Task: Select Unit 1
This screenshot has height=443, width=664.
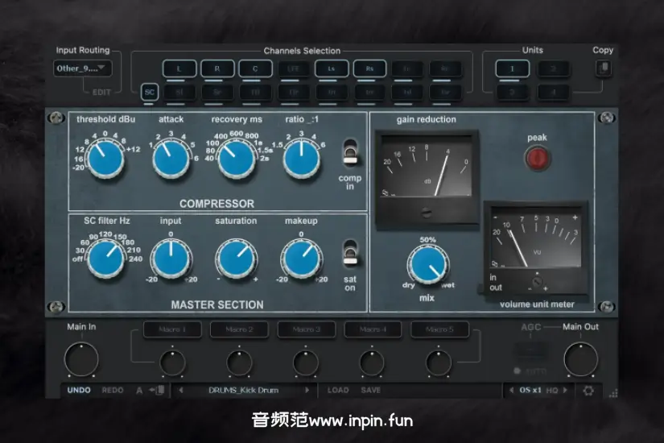Action: coord(513,68)
